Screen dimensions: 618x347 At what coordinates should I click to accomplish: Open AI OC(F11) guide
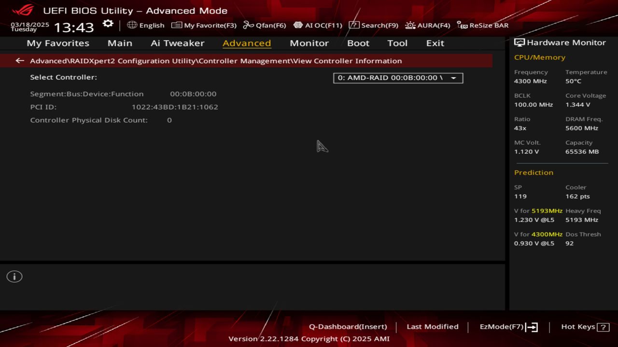[323, 25]
